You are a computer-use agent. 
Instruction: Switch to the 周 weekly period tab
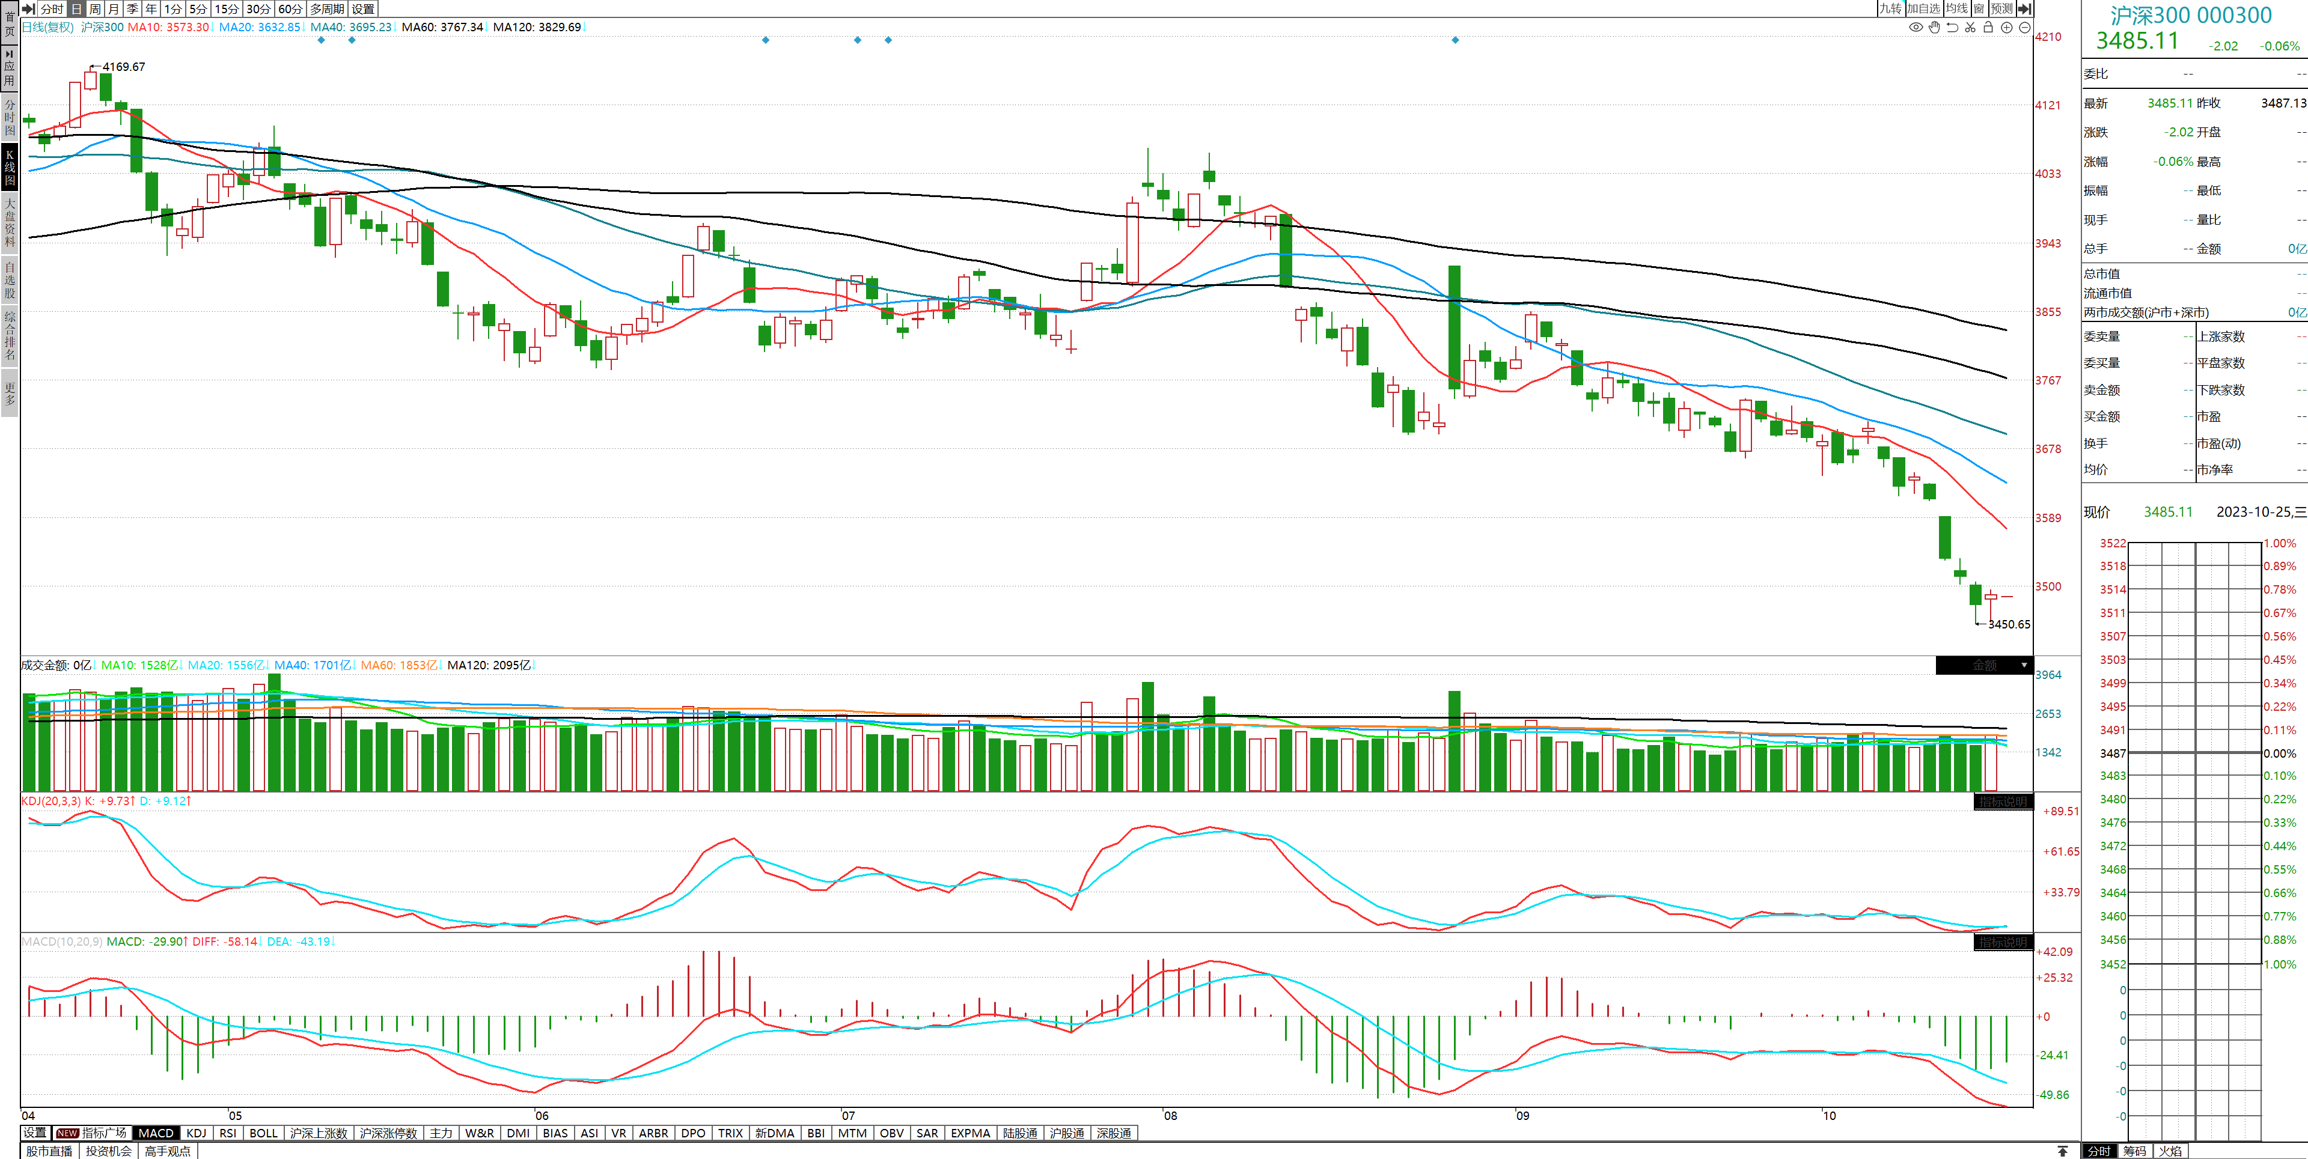pos(95,8)
